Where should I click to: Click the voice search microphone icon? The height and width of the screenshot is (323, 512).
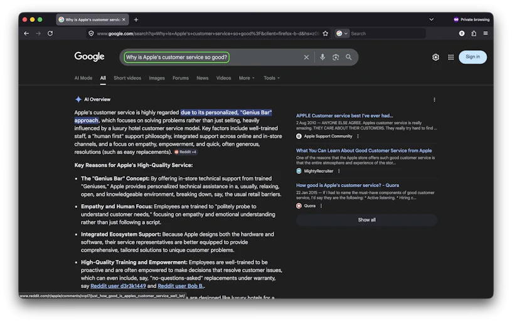tap(323, 57)
